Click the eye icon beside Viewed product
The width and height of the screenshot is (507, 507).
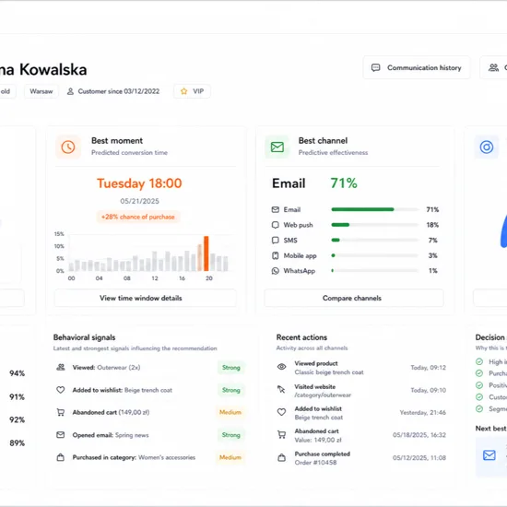click(x=282, y=367)
